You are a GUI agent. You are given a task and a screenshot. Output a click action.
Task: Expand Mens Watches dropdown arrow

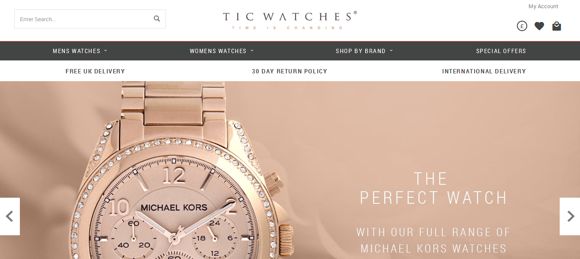pyautogui.click(x=105, y=51)
